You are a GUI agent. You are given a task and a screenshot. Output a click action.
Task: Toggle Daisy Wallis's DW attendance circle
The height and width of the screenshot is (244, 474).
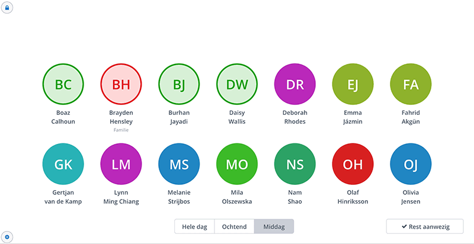click(x=237, y=84)
